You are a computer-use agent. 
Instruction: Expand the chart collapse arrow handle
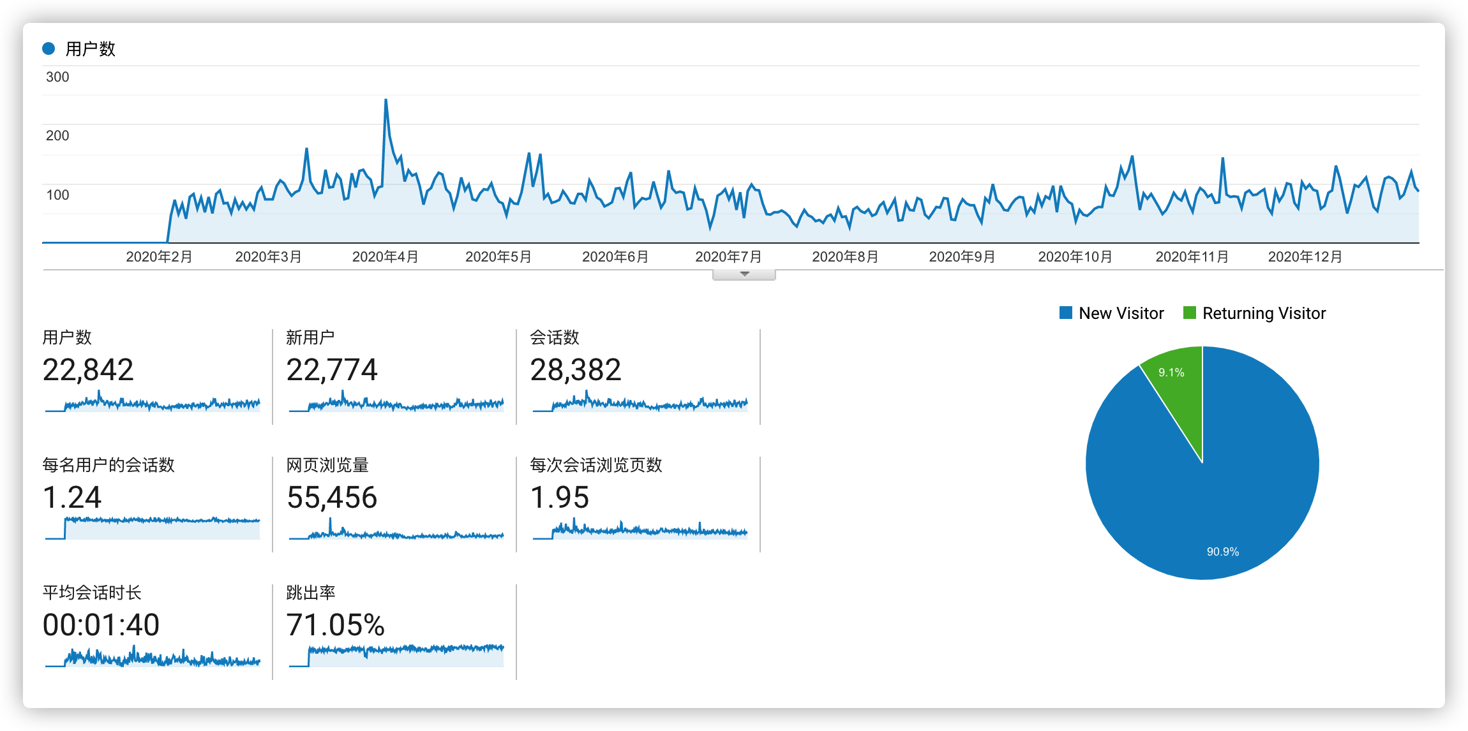(x=744, y=274)
